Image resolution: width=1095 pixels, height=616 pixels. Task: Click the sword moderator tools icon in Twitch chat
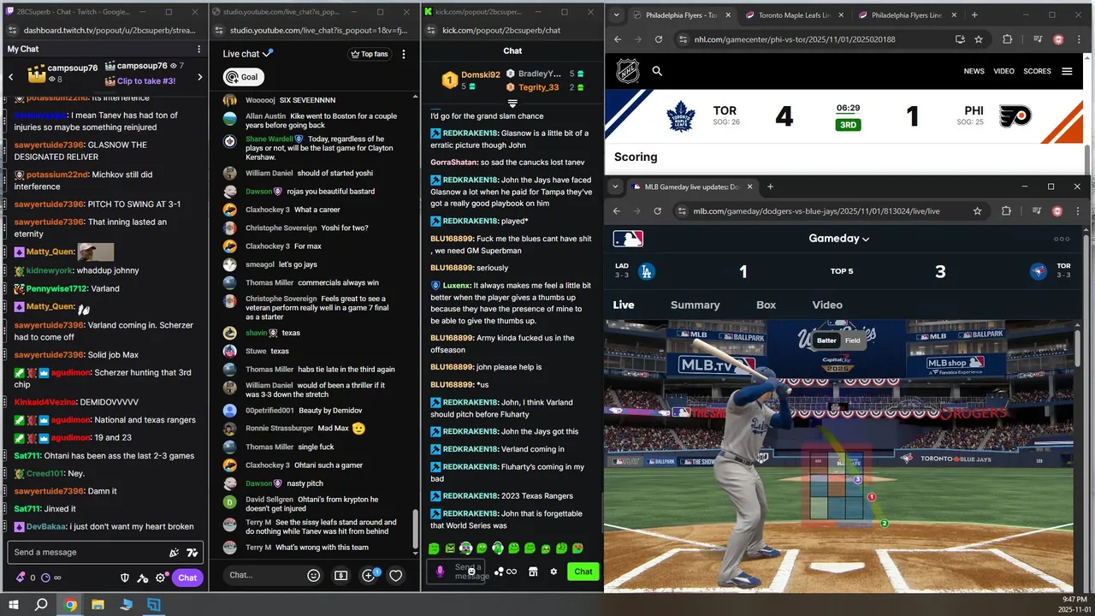click(x=143, y=577)
